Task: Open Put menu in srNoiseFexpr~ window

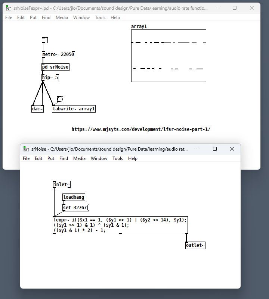Action: (33, 18)
